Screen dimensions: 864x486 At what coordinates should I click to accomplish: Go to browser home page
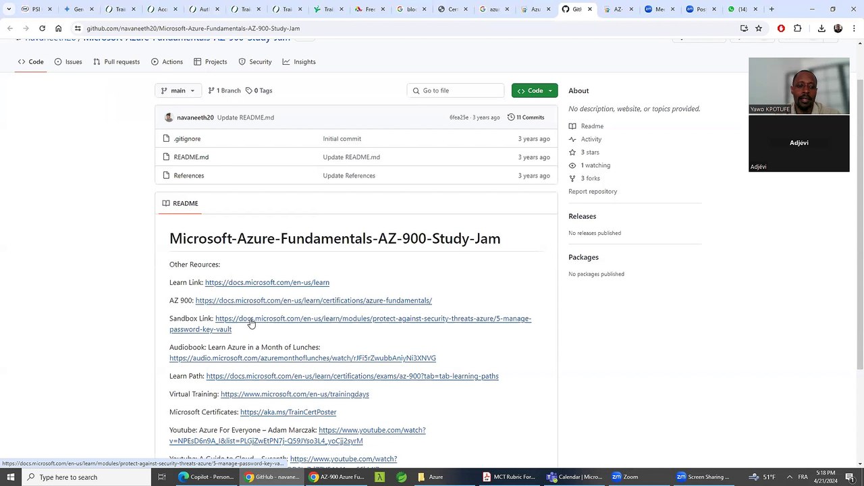point(58,28)
